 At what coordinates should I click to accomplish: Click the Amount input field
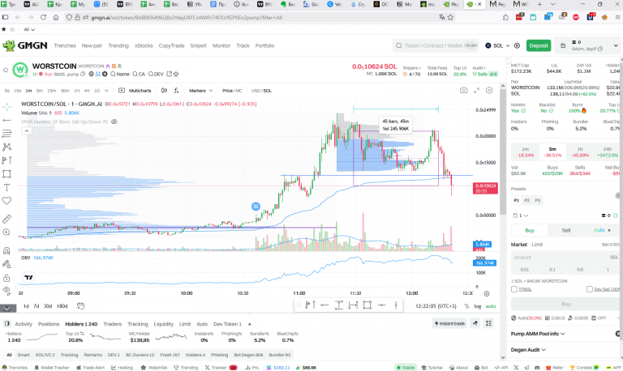[x=565, y=257]
